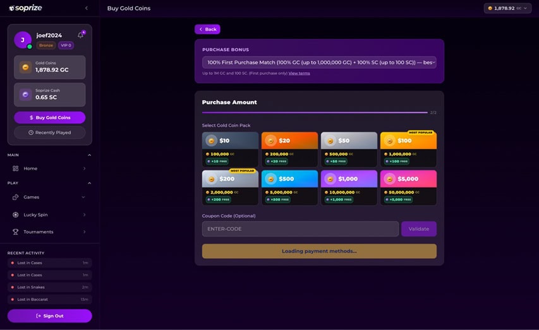
Task: Select the $500 Gold Coin pack
Action: (x=290, y=188)
